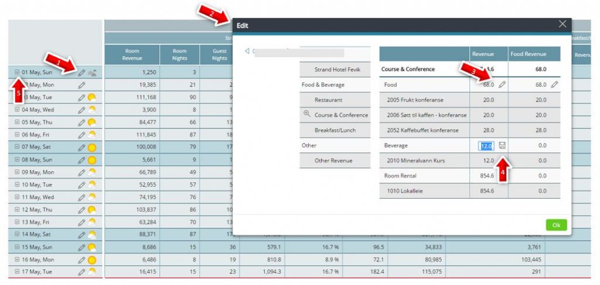Screen dimensions: 600x285
Task: Click the pencil icon next to Food revenue 68.0
Action: (x=502, y=85)
